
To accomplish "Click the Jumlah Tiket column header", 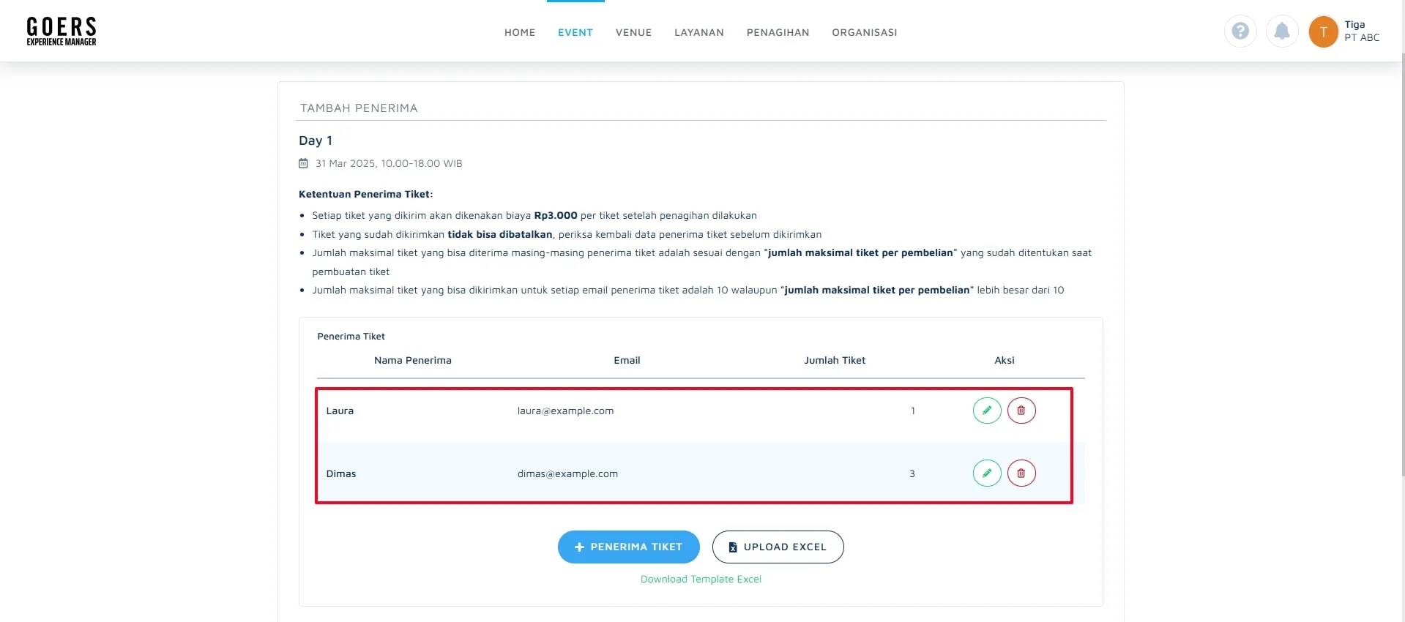I will pyautogui.click(x=835, y=360).
